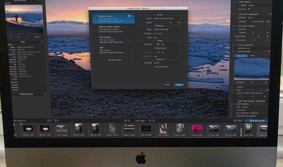The height and width of the screenshot is (167, 283).
Task: Collapse the Exposure Compensation section
Action: coord(234,14)
